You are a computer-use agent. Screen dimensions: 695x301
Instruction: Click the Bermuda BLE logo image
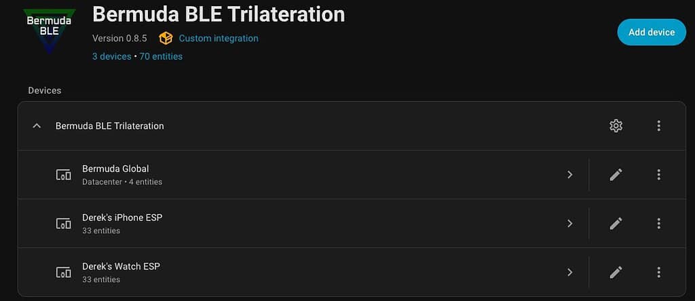[x=50, y=31]
